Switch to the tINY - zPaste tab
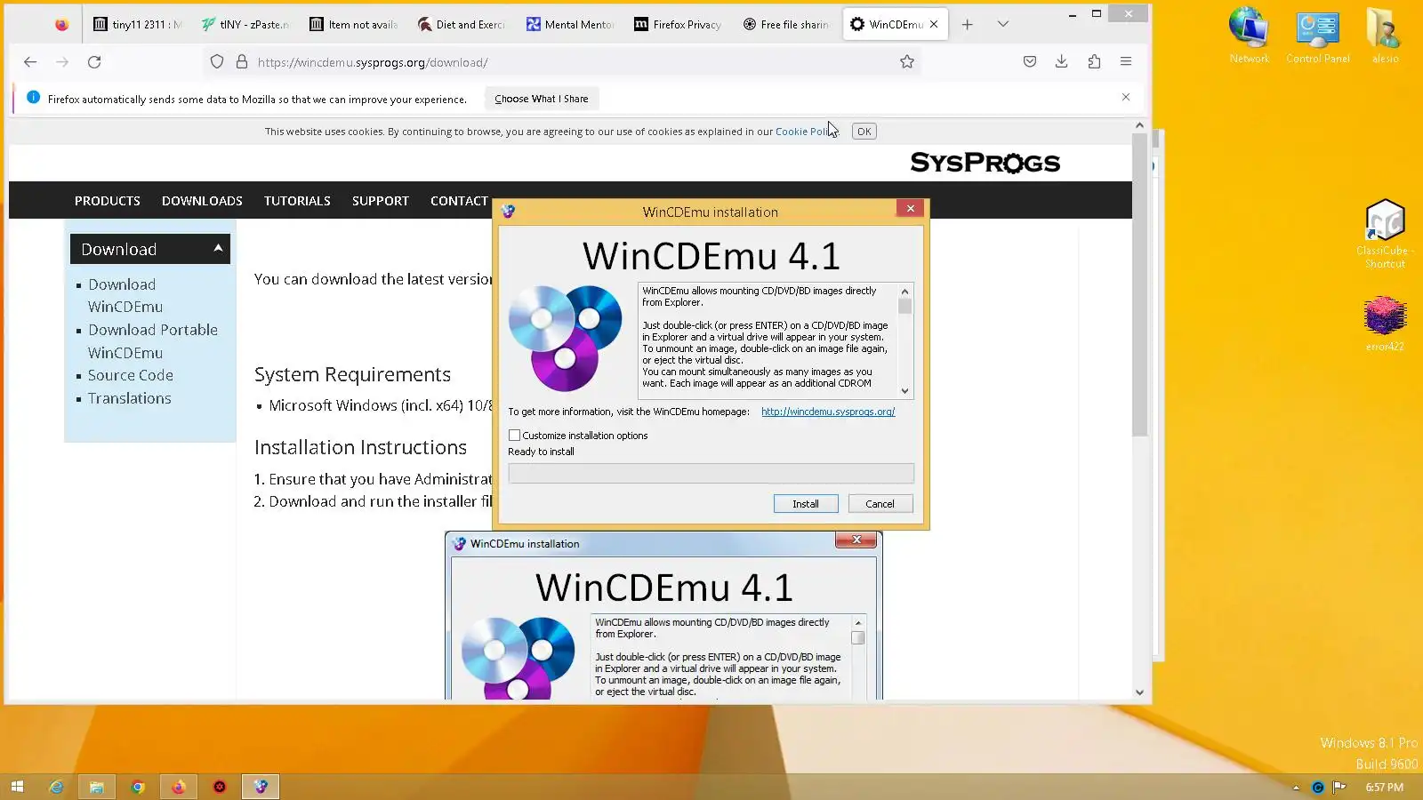This screenshot has width=1423, height=800. coord(245,25)
